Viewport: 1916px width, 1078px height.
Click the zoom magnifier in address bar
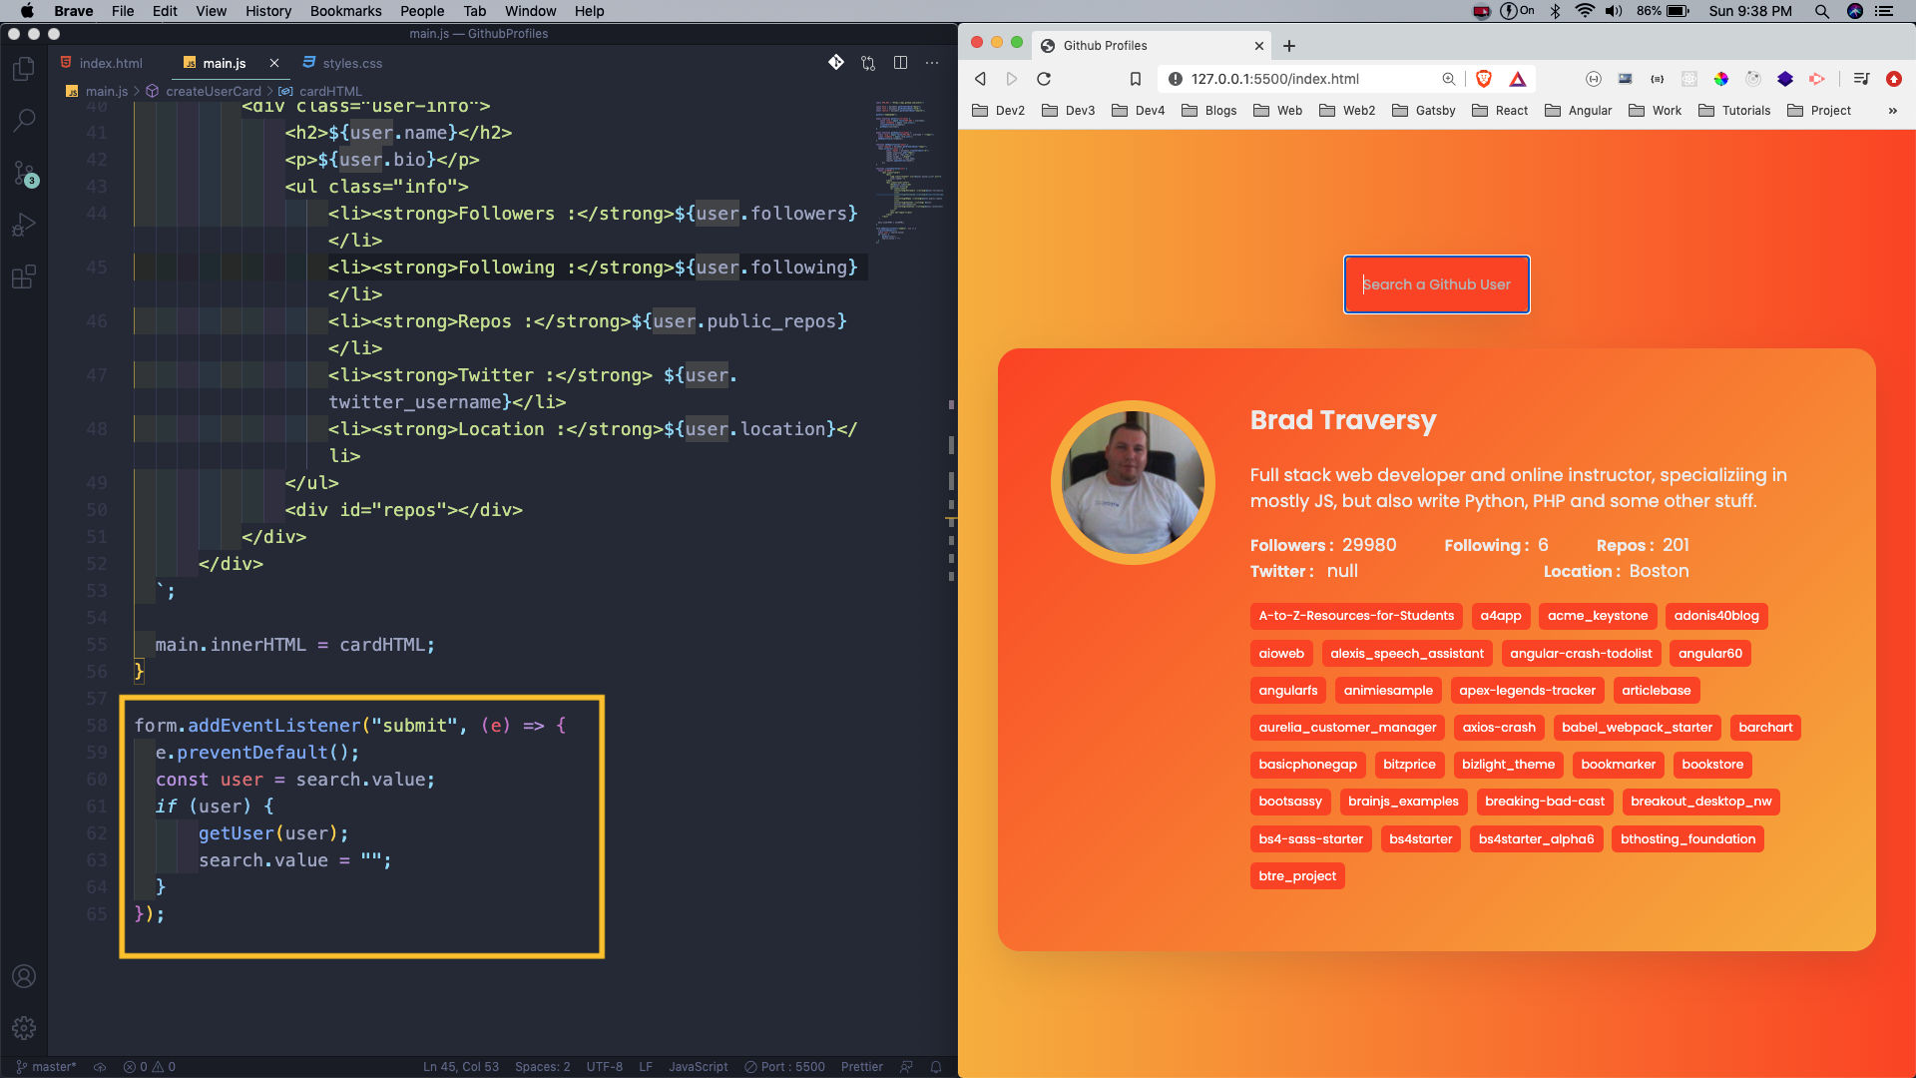1448,79
